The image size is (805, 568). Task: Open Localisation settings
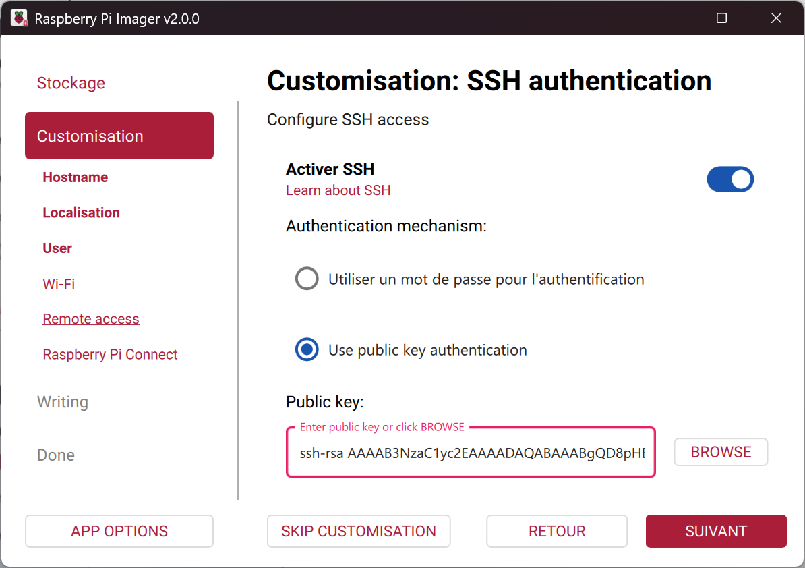81,212
